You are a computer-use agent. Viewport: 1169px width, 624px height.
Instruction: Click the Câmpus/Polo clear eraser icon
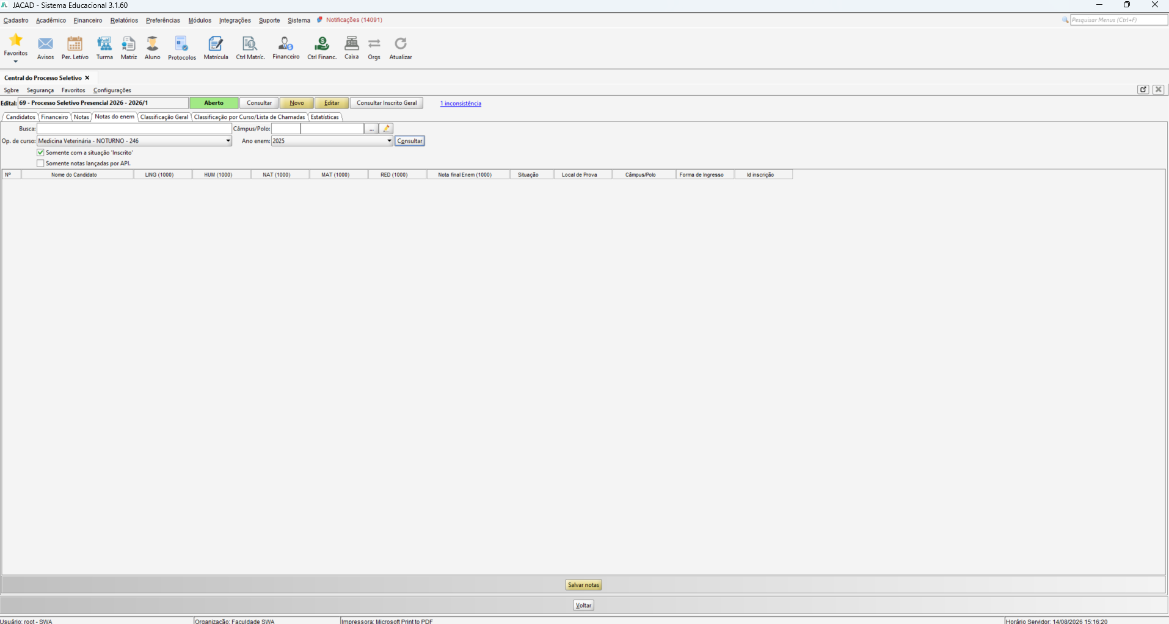(386, 129)
